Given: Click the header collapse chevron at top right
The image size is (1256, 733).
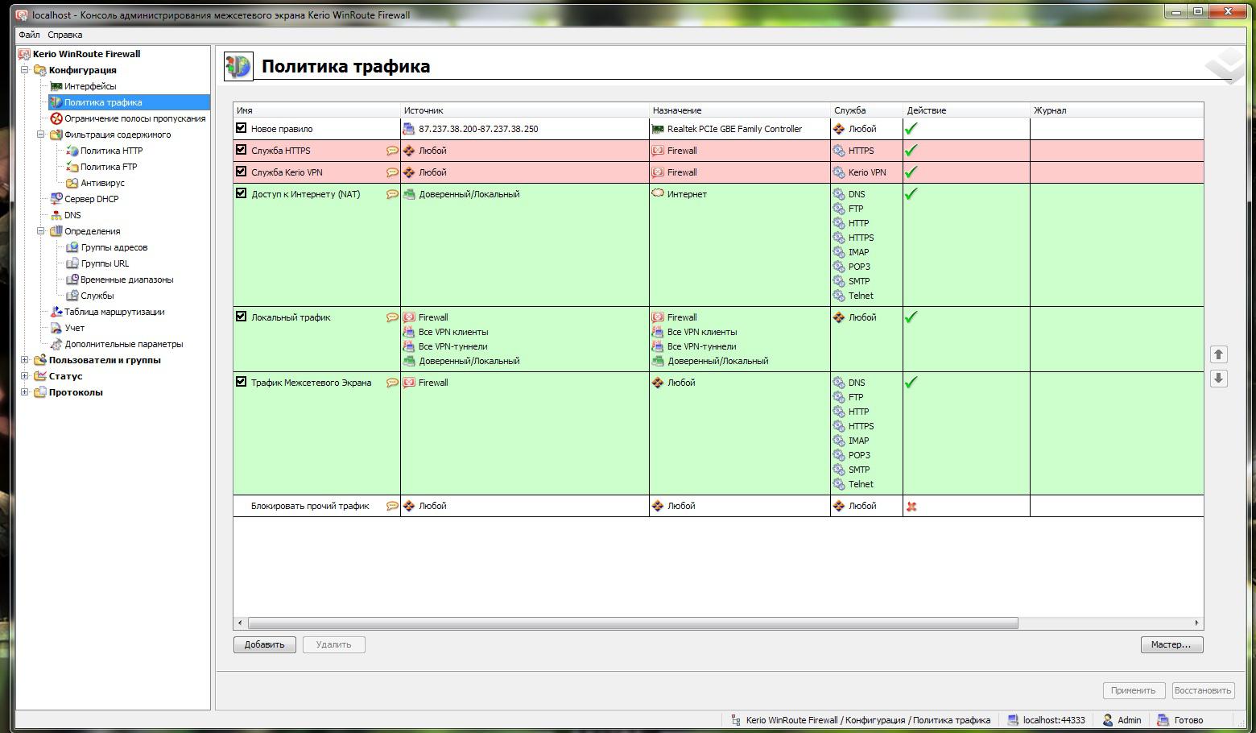Looking at the screenshot, I should tap(1227, 65).
